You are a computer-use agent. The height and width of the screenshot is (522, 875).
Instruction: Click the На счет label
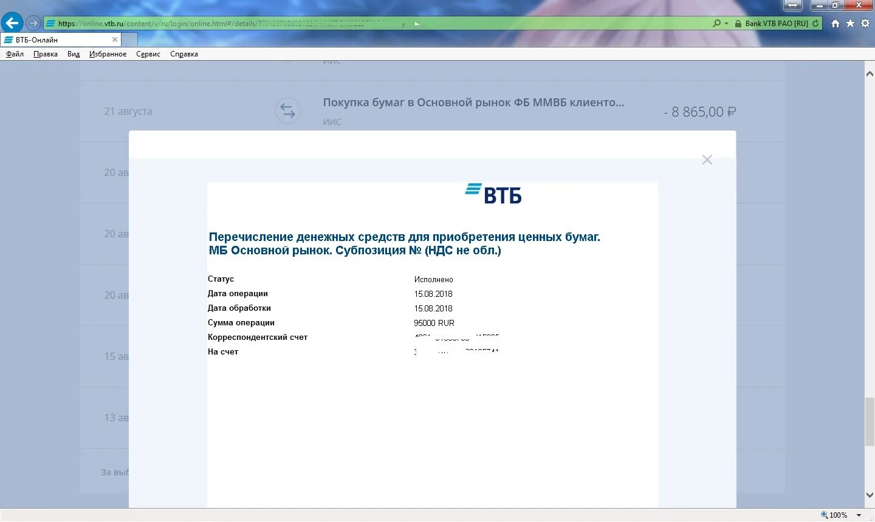223,351
